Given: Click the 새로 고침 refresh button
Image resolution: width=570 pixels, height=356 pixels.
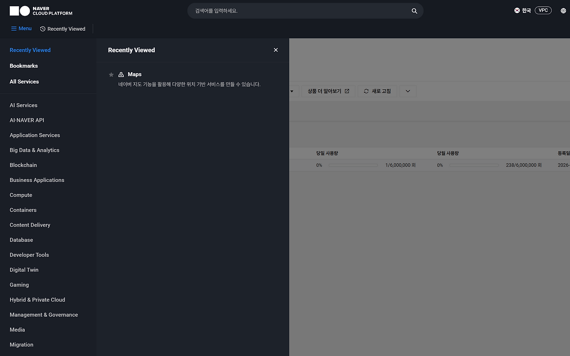Looking at the screenshot, I should click(x=377, y=91).
